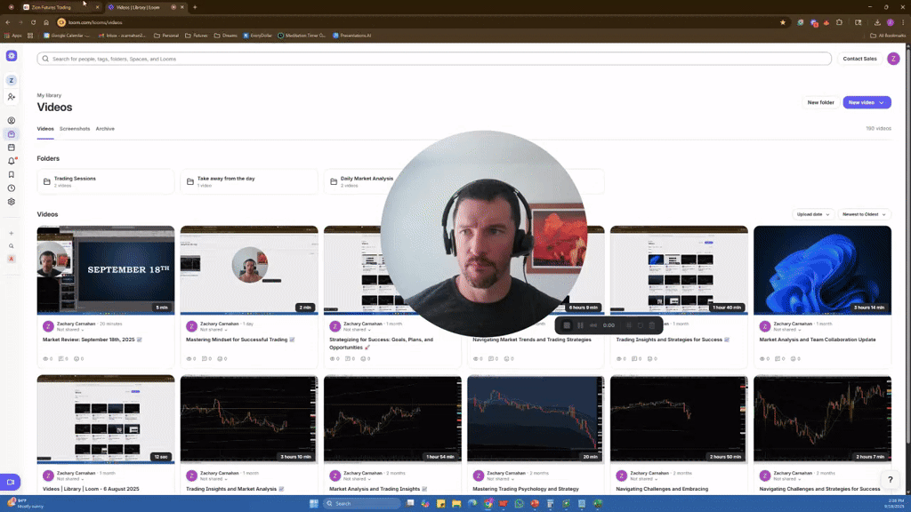
Task: Invite teammates using the add-person icon
Action: (11, 96)
